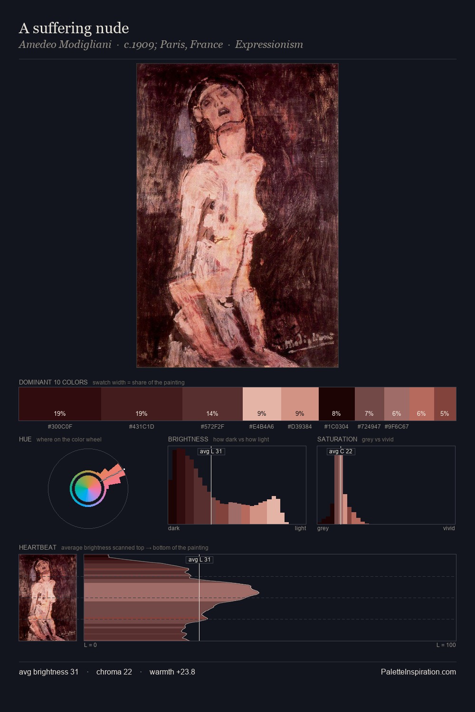Click 'chroma 22' in footer
Image resolution: width=475 pixels, height=712 pixels.
[114, 672]
